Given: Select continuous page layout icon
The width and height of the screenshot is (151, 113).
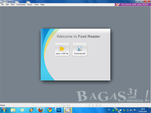Looking at the screenshot, I should [x=93, y=105].
